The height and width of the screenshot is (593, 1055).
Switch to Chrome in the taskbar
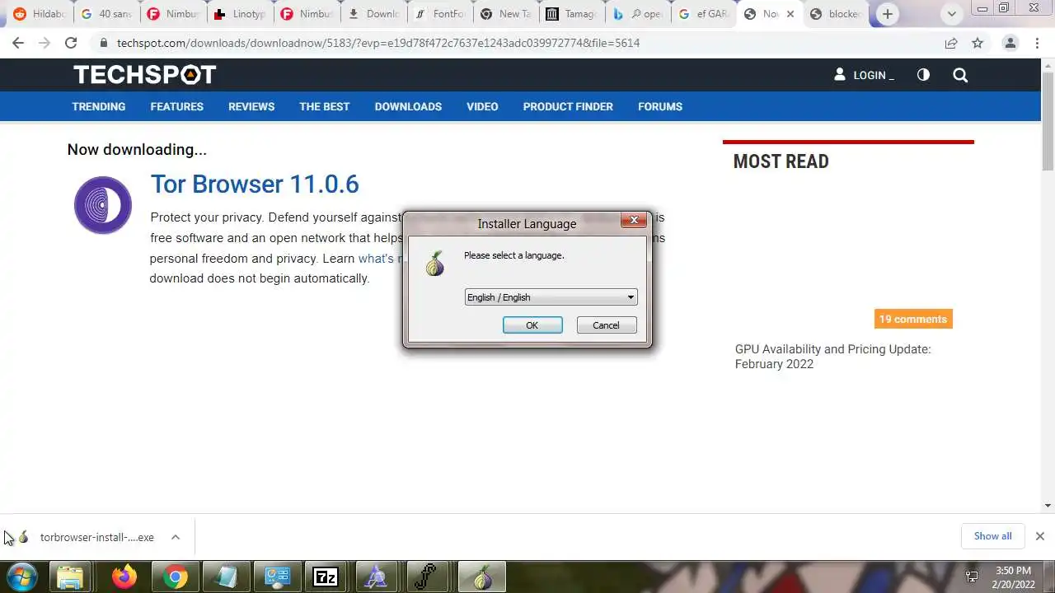point(175,577)
